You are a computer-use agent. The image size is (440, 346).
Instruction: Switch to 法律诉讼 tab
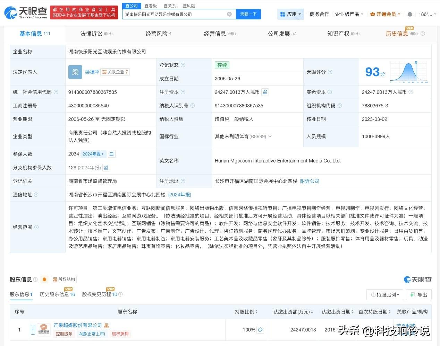(96, 34)
